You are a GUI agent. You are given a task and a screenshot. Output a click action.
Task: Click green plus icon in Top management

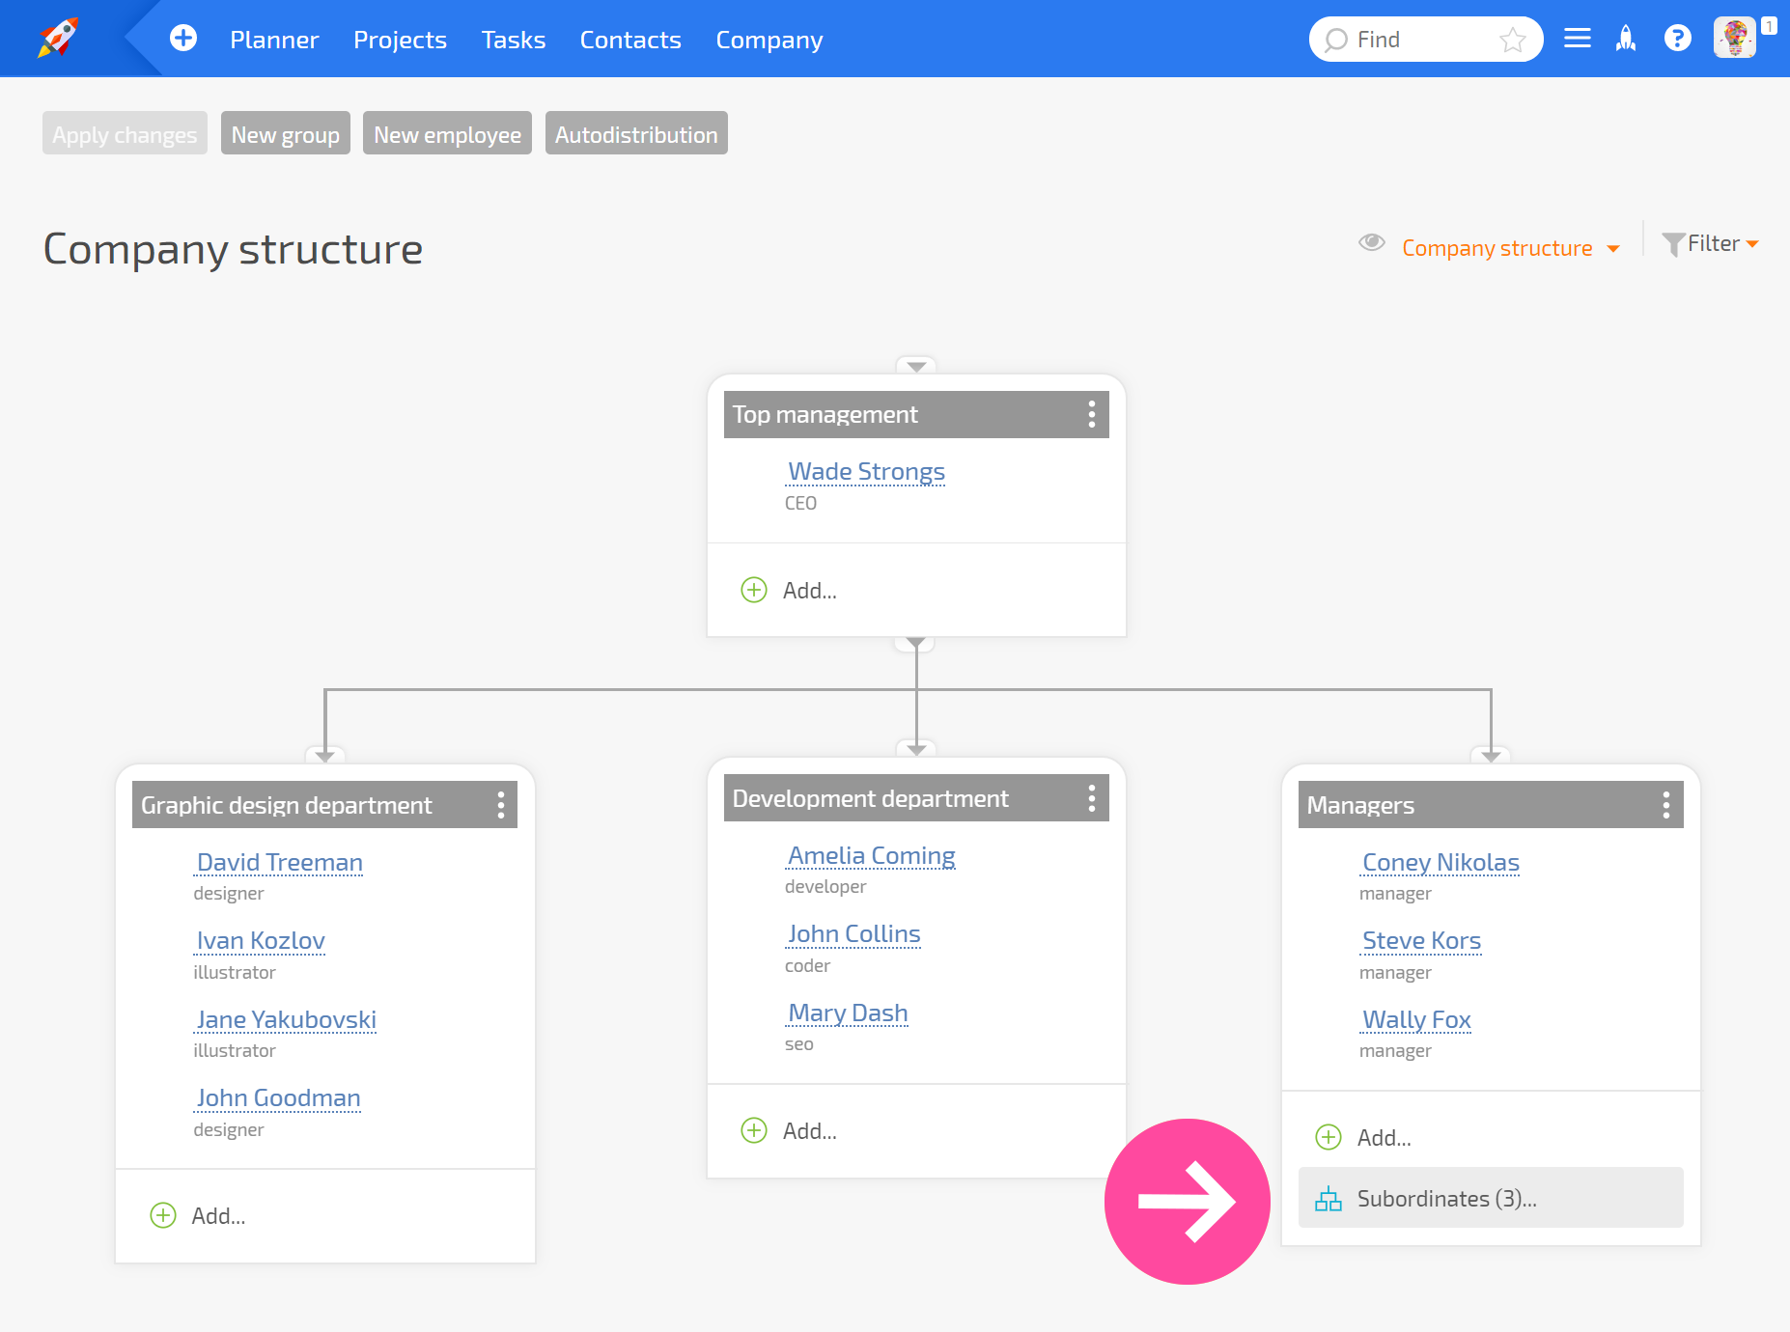(x=754, y=590)
